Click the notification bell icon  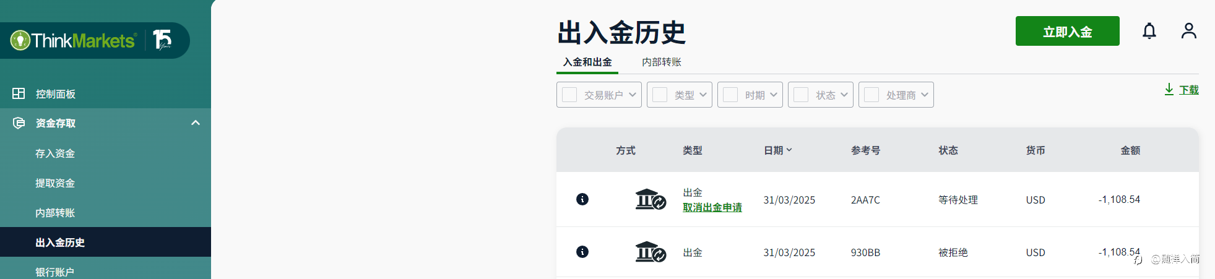1149,31
